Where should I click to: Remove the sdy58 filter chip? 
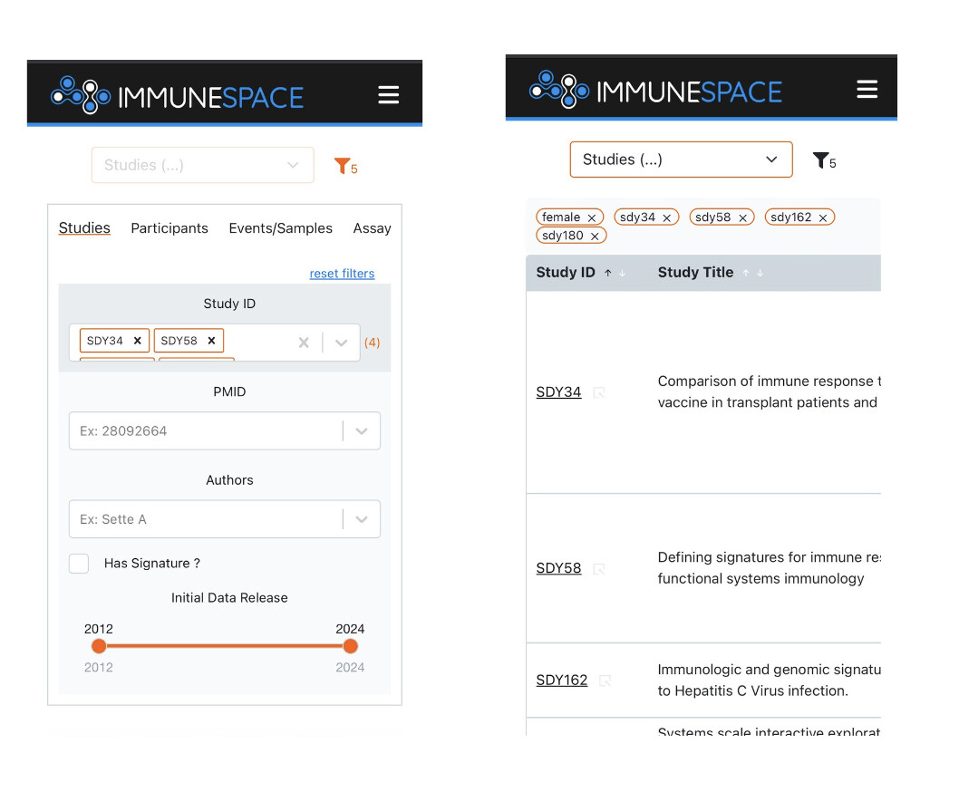point(742,217)
